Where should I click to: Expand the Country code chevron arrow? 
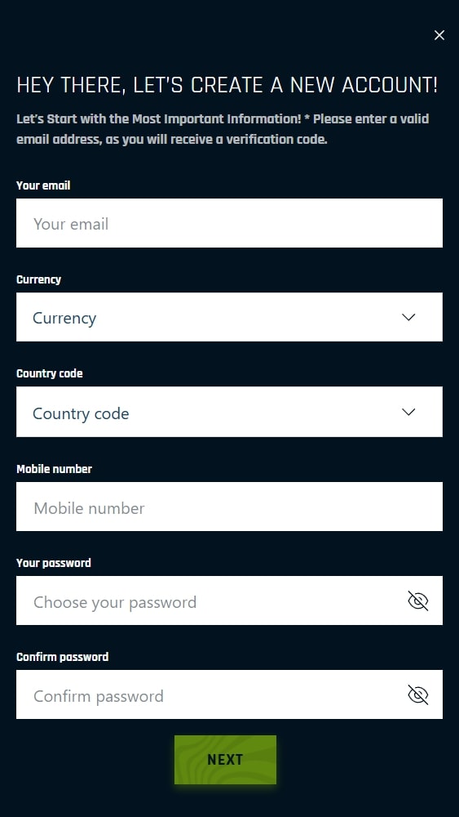(409, 412)
